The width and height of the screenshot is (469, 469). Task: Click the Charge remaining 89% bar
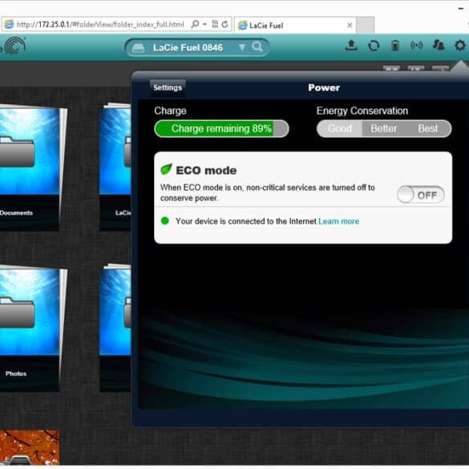pos(221,128)
